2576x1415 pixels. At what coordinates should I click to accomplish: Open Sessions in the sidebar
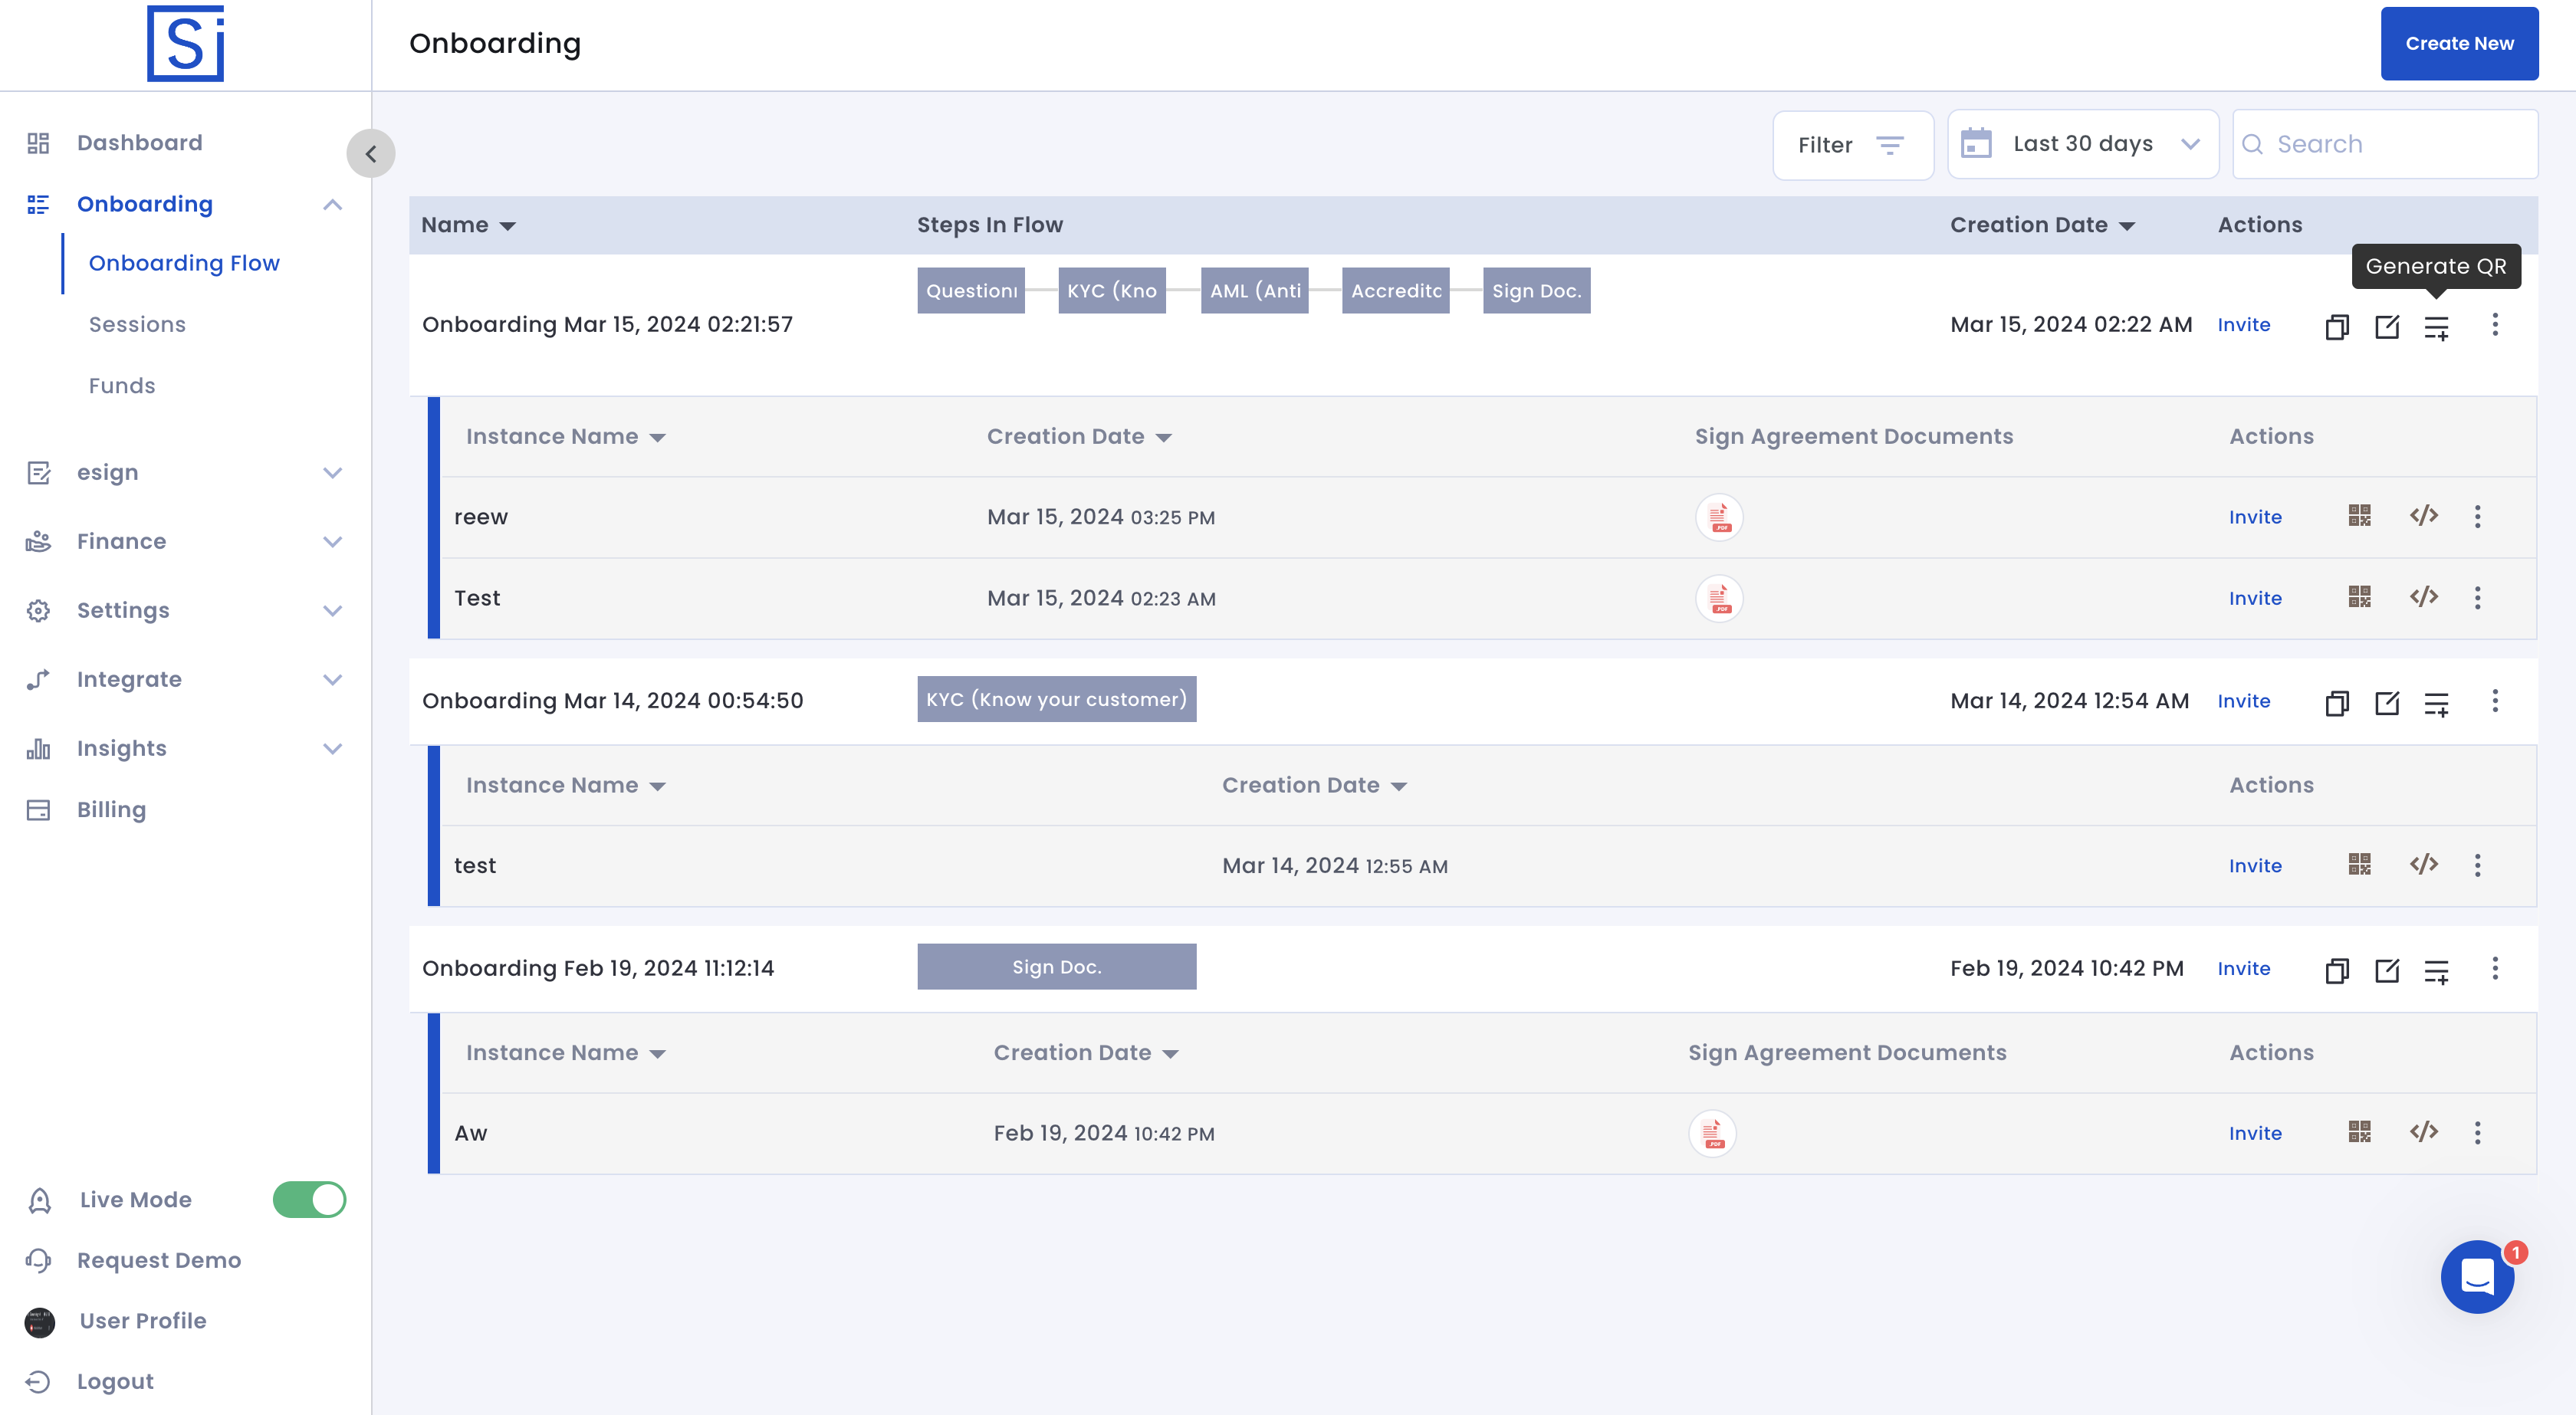click(x=137, y=324)
